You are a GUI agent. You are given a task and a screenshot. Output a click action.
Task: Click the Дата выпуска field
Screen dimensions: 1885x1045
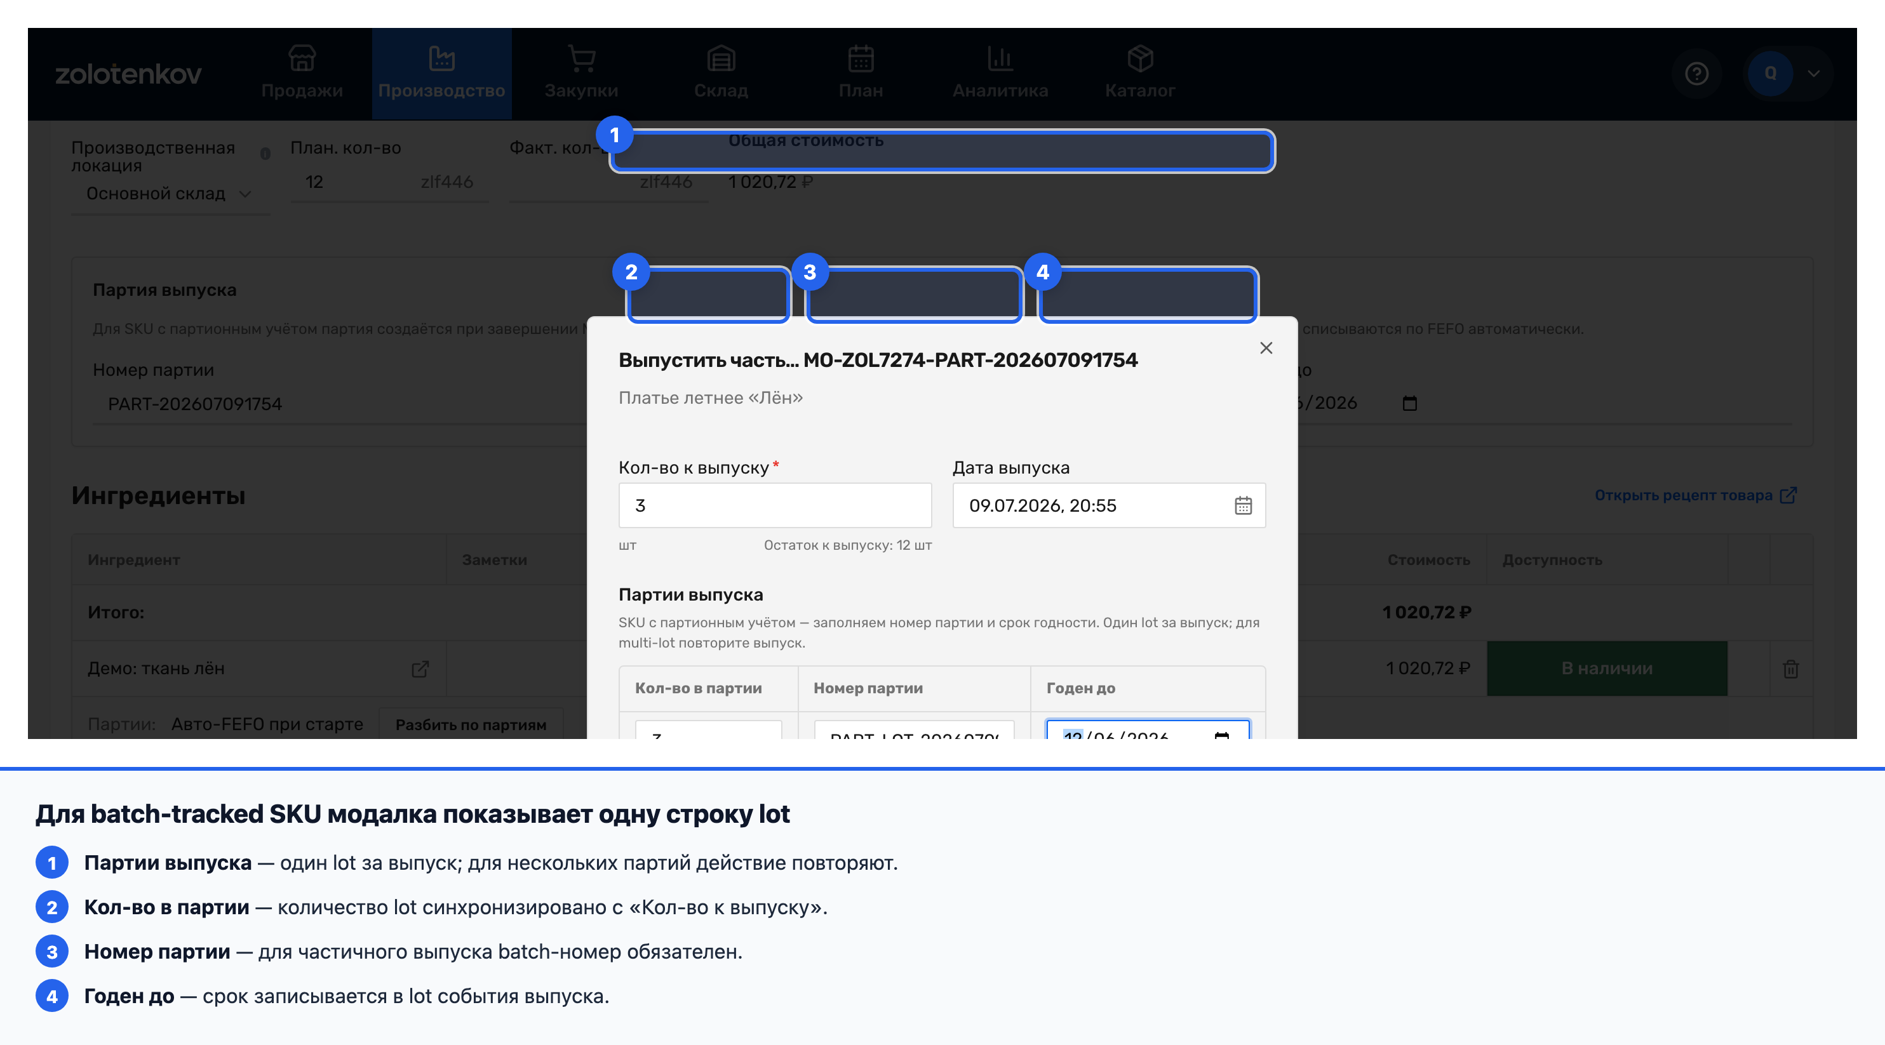pos(1109,505)
